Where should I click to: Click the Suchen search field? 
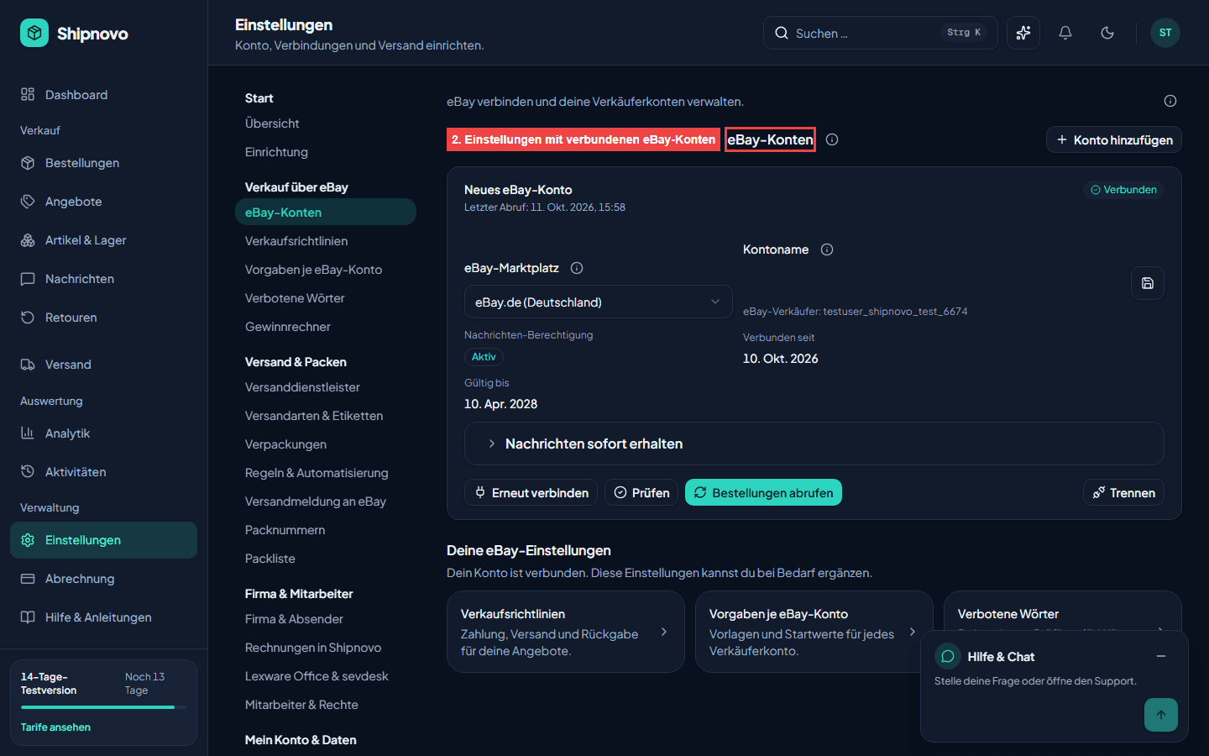[x=880, y=33]
